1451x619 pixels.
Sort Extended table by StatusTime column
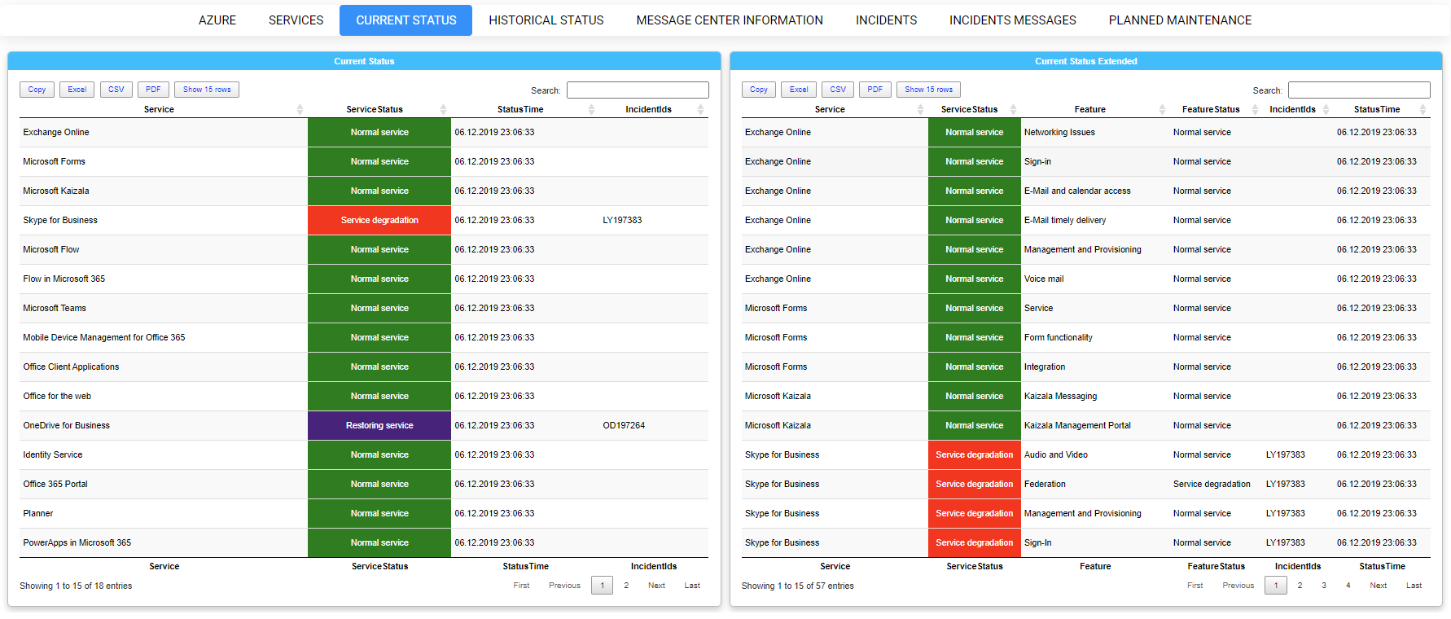[x=1377, y=109]
